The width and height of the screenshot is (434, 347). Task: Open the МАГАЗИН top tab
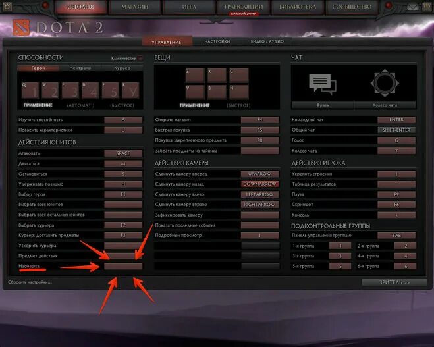point(135,7)
